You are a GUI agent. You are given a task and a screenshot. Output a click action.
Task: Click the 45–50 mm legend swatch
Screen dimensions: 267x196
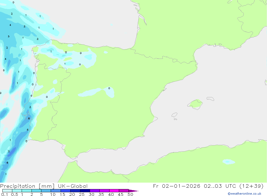(124, 191)
